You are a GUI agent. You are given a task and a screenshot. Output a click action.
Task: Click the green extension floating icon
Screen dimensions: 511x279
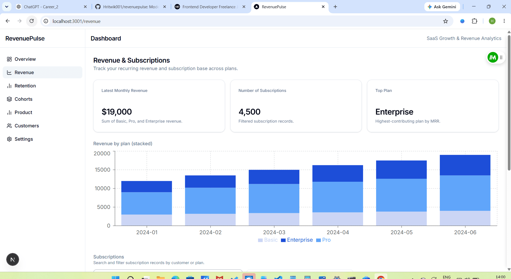[x=493, y=57]
